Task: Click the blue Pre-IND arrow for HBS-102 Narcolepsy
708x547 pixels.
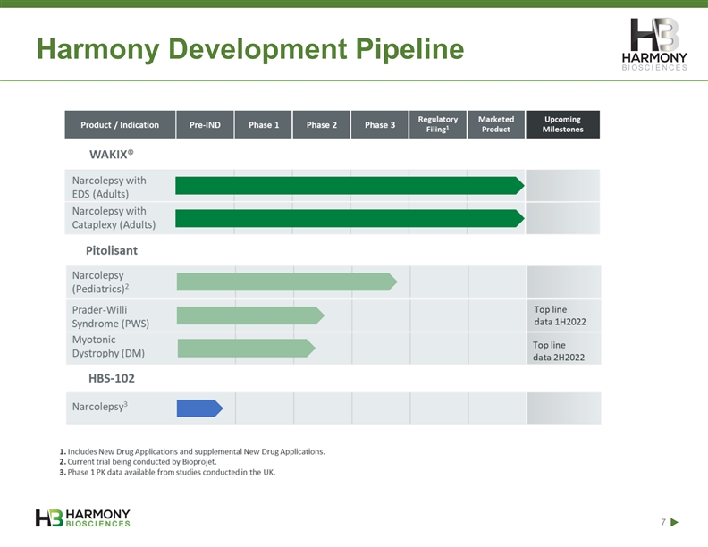Action: tap(199, 408)
